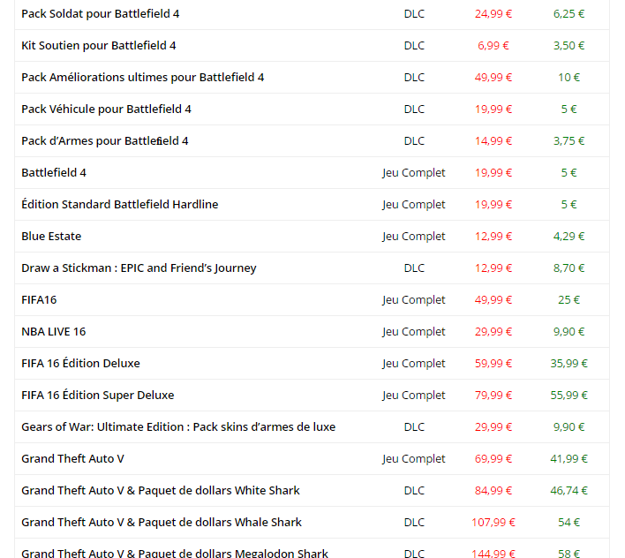Viewport: 625px width, 558px height.
Task: Select 'Kit Soutien pour Battlefield 4' row title
Action: (x=99, y=46)
